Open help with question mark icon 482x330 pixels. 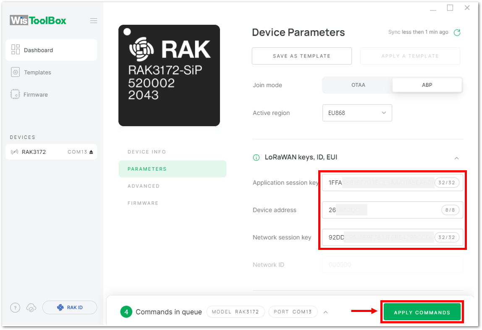(15, 307)
